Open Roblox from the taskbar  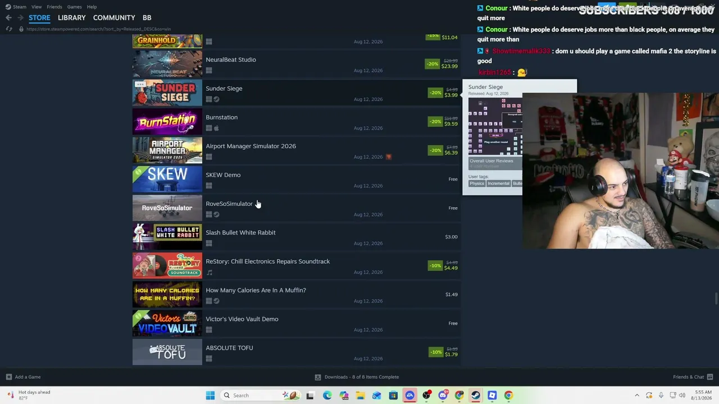492,396
